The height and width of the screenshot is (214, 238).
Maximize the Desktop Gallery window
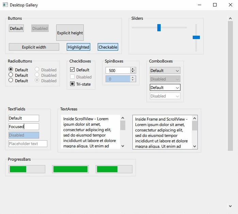(215, 5)
